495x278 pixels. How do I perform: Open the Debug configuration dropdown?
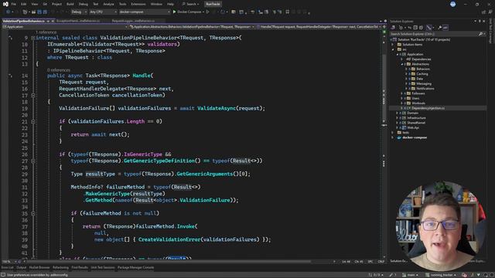click(x=79, y=12)
